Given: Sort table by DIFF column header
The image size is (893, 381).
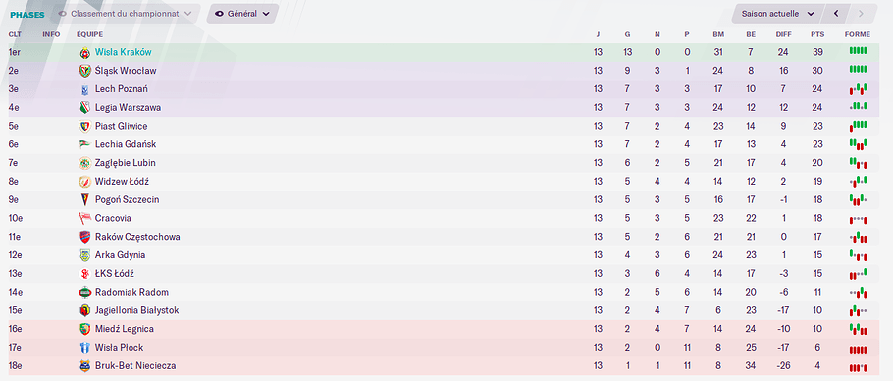Looking at the screenshot, I should tap(784, 34).
